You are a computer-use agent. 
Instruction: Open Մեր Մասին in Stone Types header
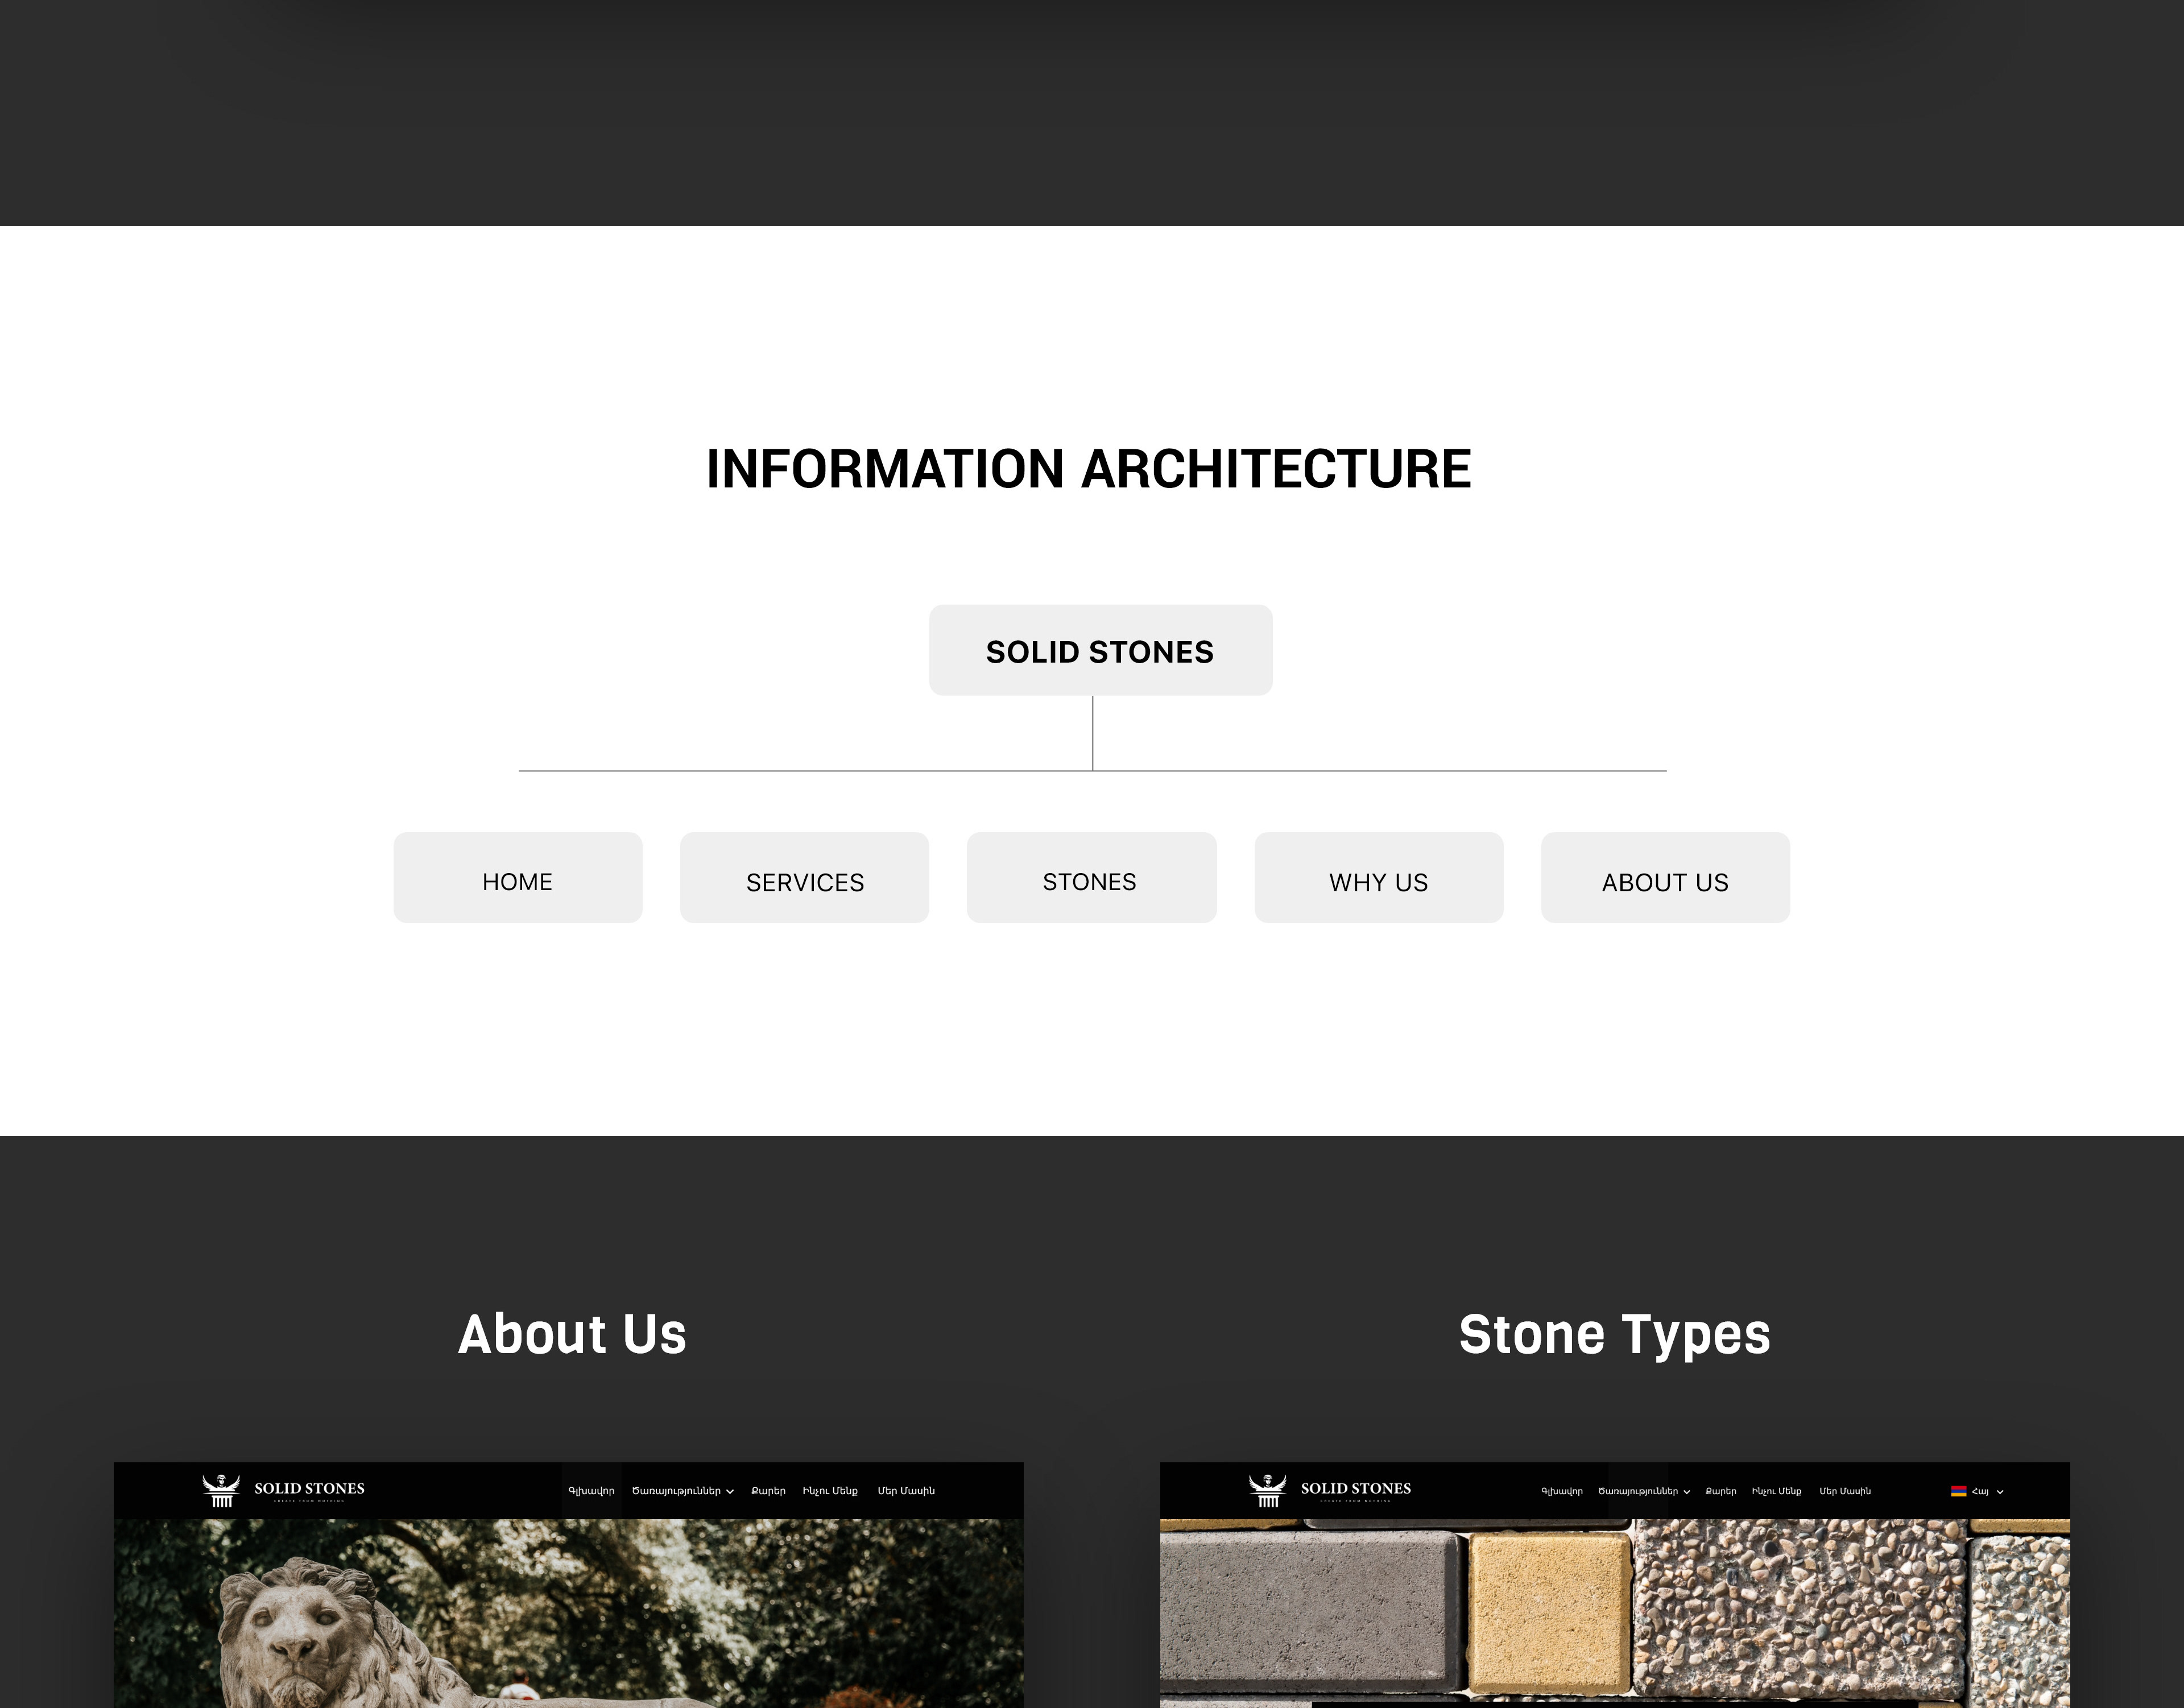1844,1491
